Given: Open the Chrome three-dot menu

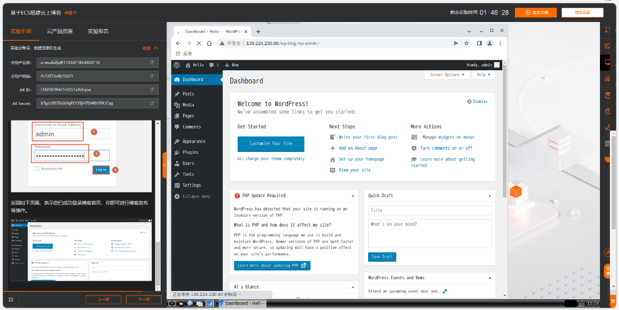Looking at the screenshot, I should tap(500, 43).
